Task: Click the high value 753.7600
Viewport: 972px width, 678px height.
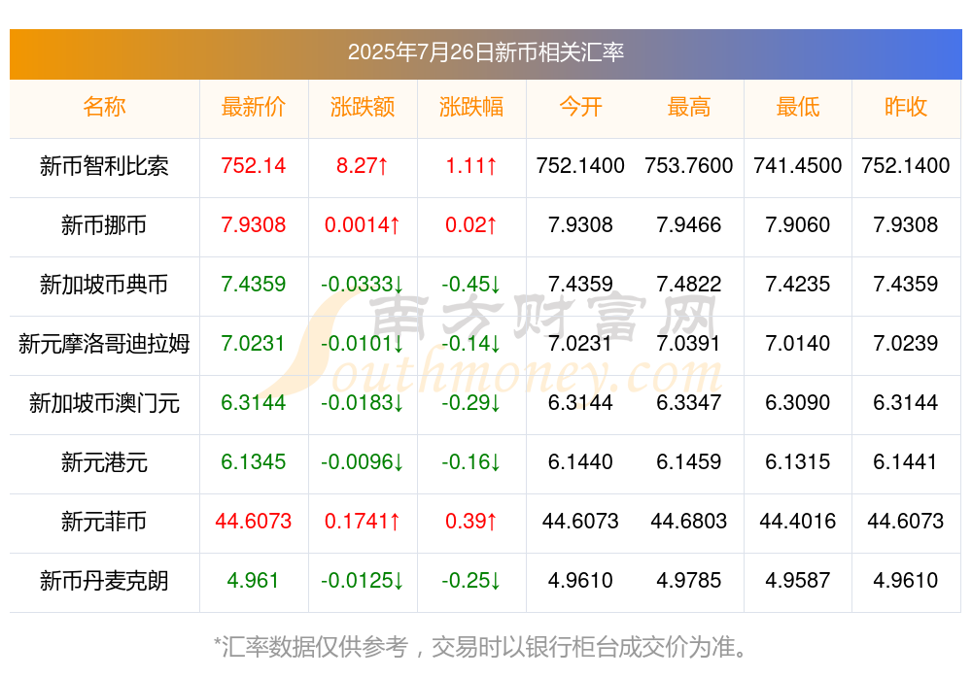Action: pos(689,166)
